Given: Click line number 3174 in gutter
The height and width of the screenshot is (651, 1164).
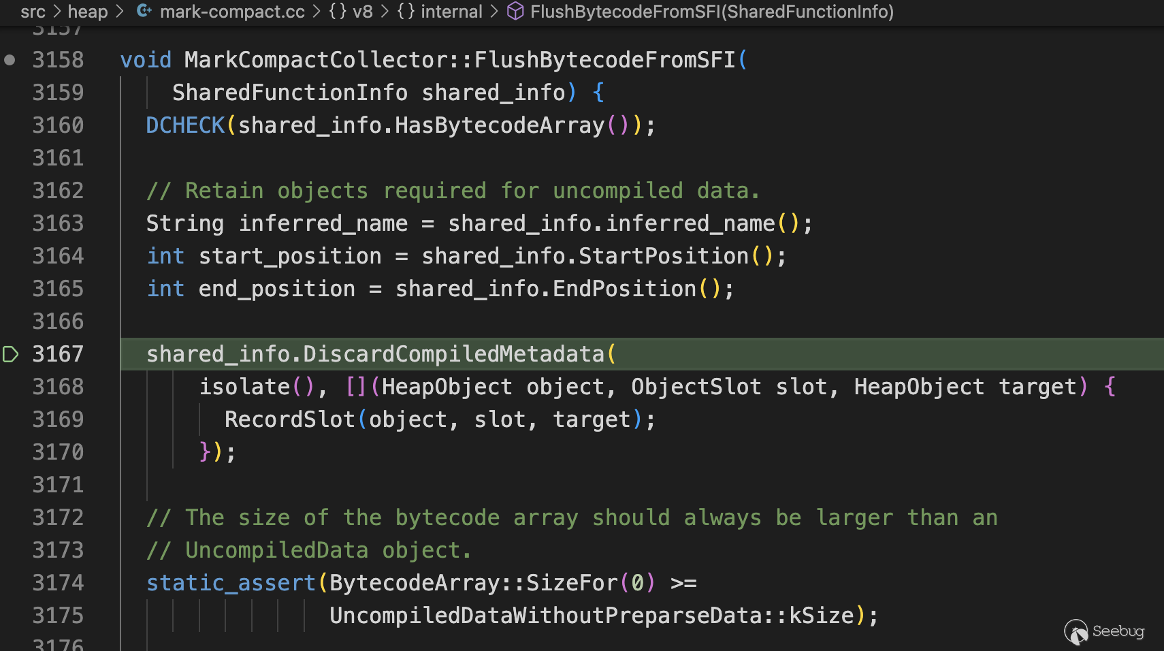Looking at the screenshot, I should [x=58, y=583].
